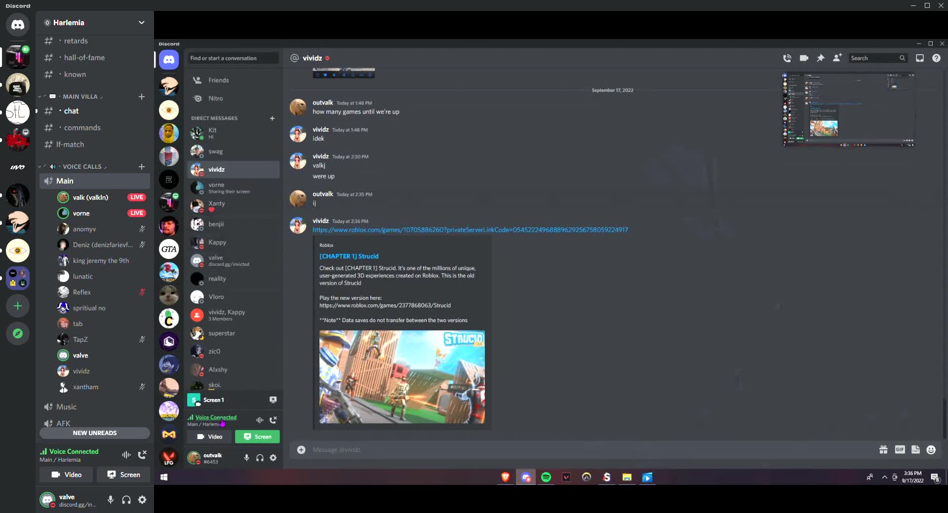Open the Explore Public Servers compass icon

click(x=18, y=334)
